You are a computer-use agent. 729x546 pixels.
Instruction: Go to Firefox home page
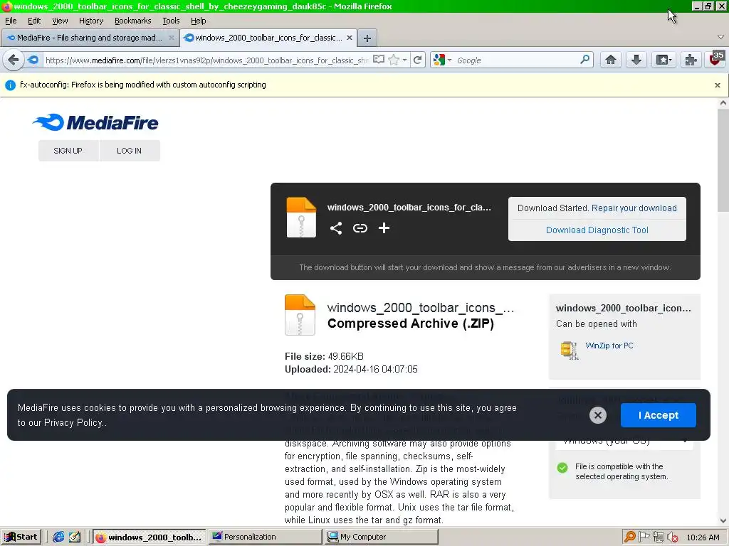click(610, 60)
